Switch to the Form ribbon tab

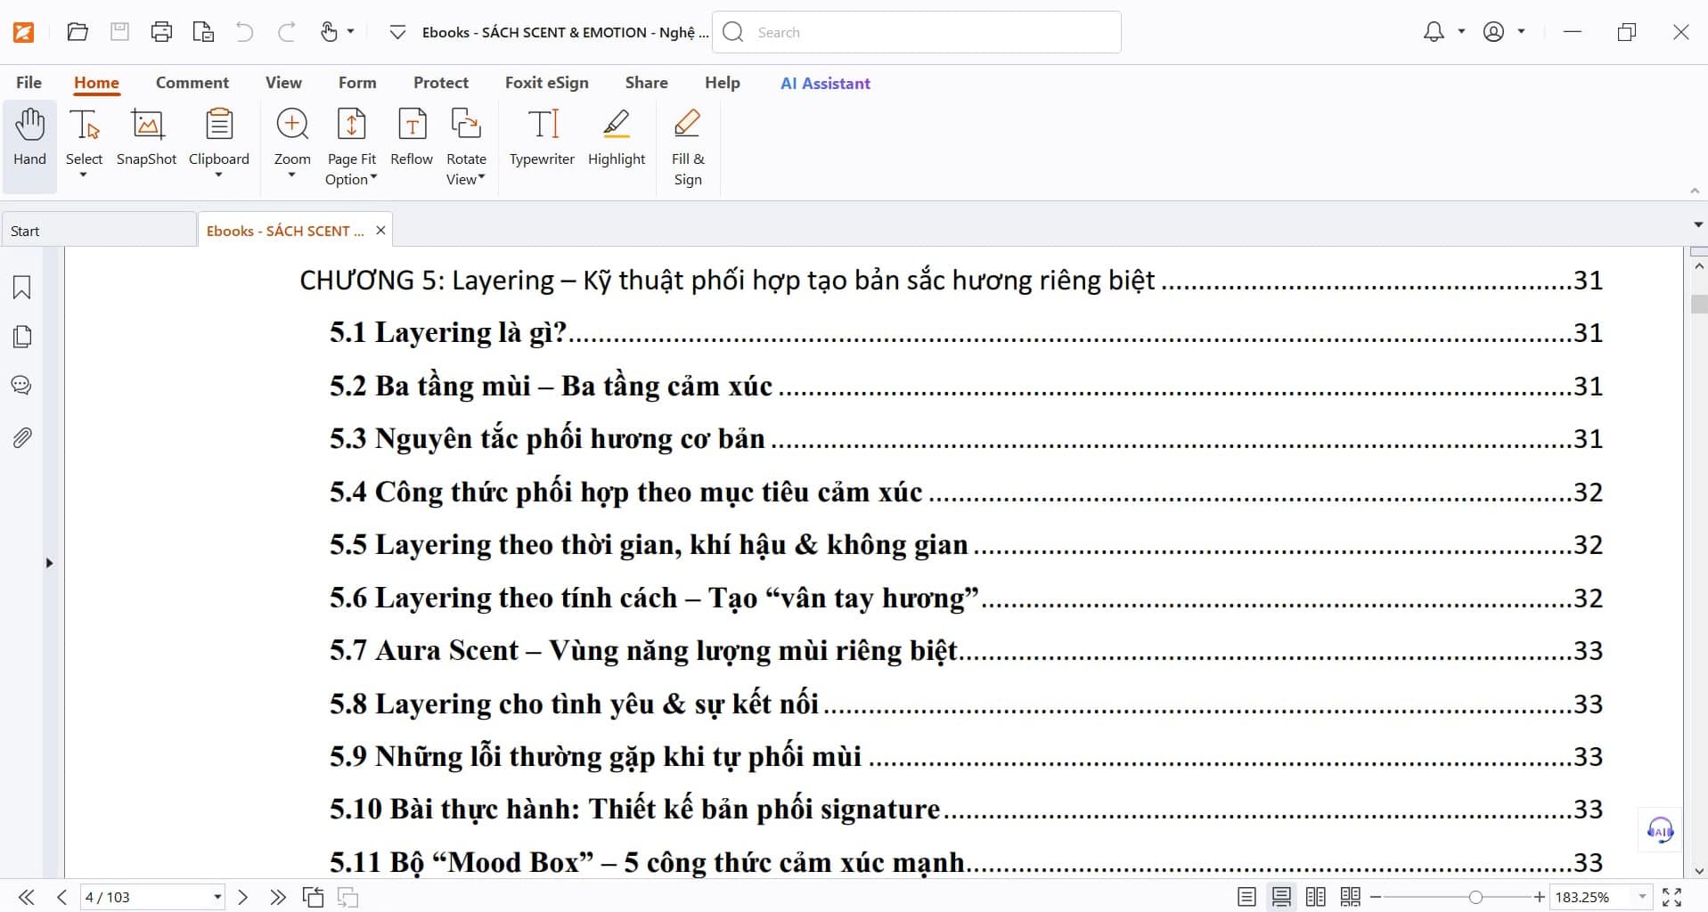click(357, 82)
